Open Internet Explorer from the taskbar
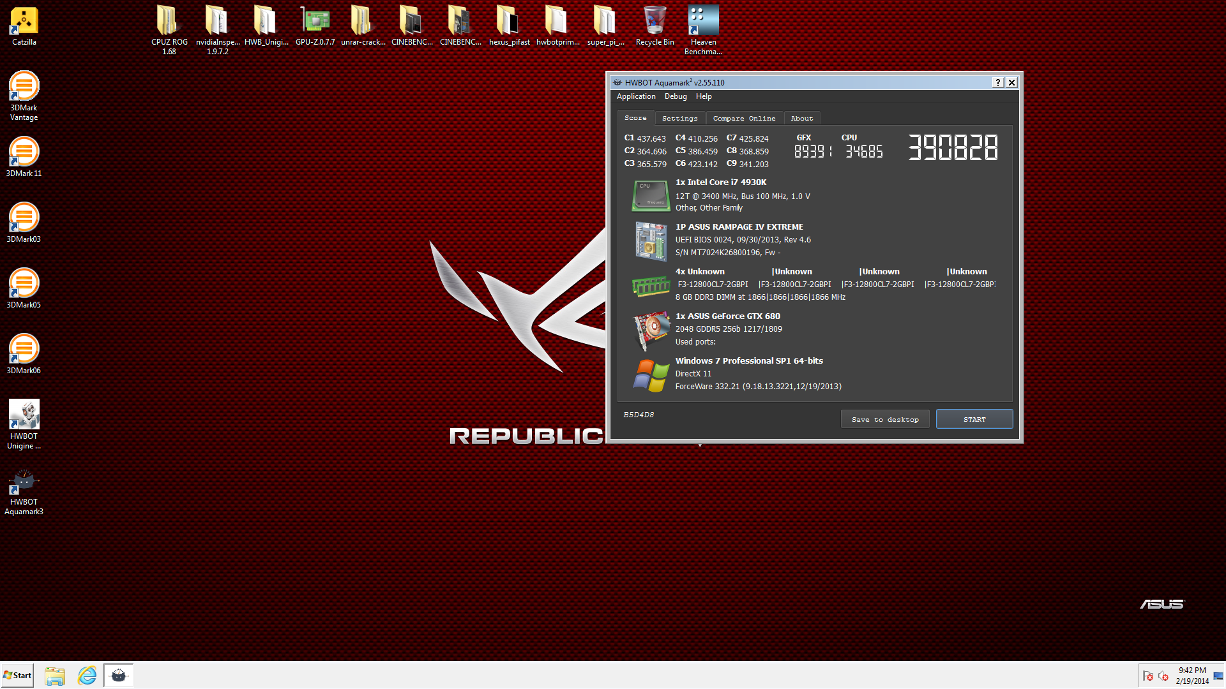Screen dimensions: 1226x689 (87, 676)
